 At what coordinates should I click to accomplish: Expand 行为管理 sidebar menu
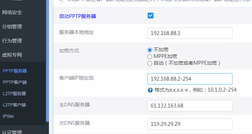click(12, 41)
